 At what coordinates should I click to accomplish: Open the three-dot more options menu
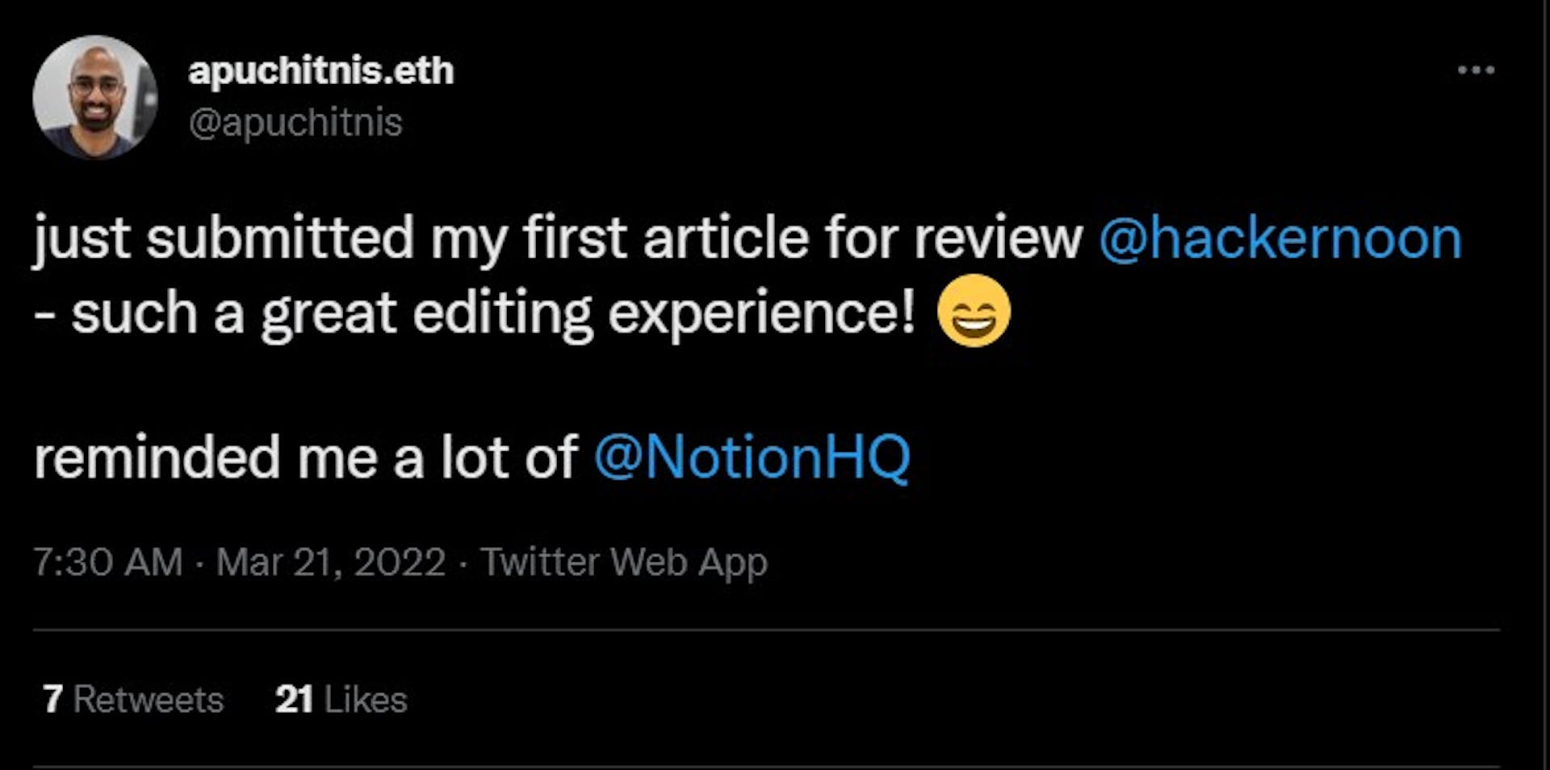(x=1476, y=70)
